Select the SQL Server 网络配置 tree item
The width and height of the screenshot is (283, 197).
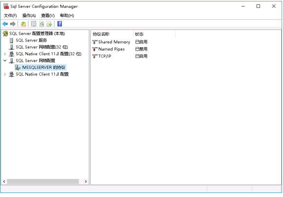(35, 61)
